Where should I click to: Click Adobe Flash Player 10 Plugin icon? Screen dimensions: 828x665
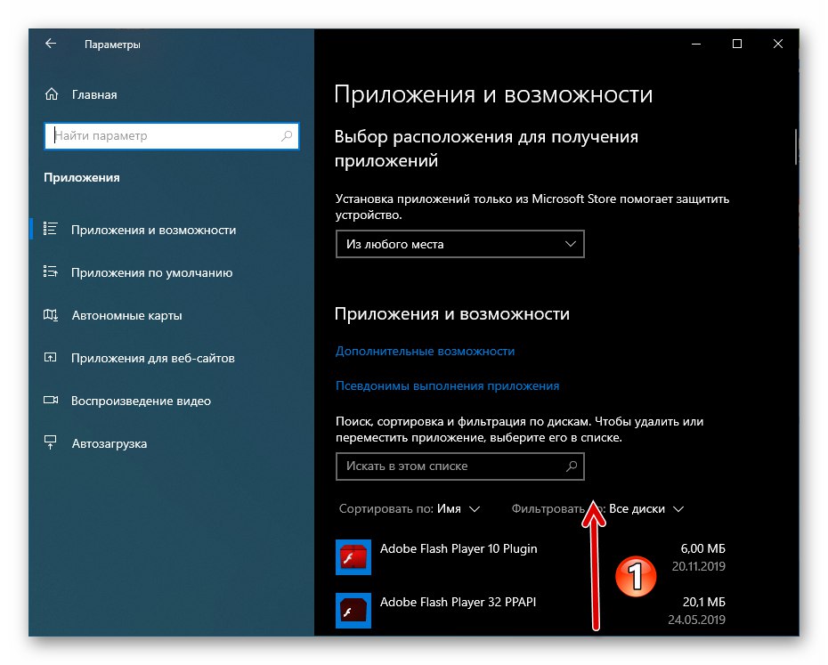coord(353,557)
